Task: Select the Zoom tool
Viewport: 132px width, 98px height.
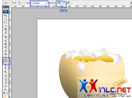Action: (6, 90)
